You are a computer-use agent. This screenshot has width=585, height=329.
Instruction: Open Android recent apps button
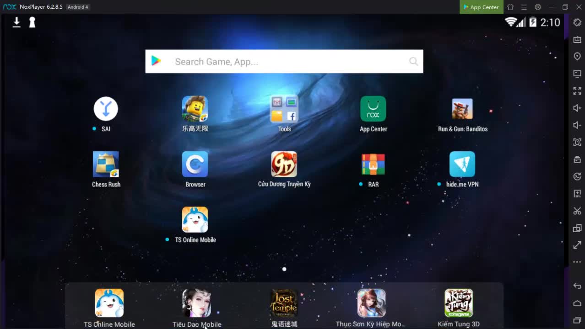pyautogui.click(x=577, y=320)
